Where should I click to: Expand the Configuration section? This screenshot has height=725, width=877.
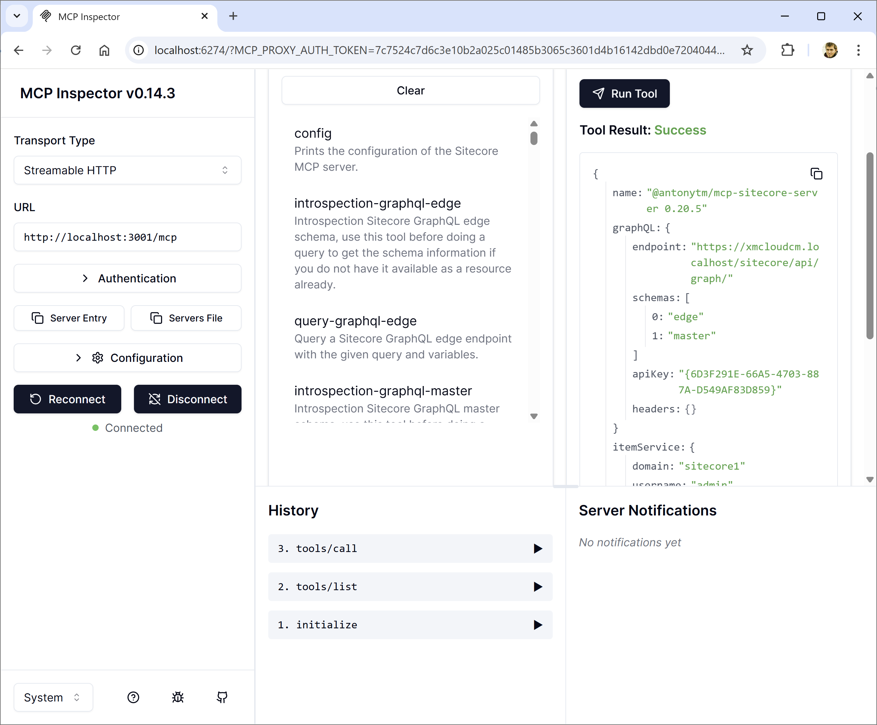coord(127,358)
